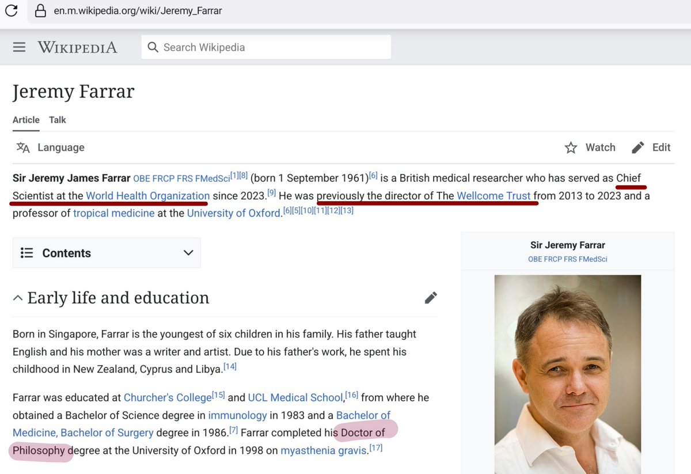Open the Language button label
Viewport: 691px width, 474px height.
[61, 147]
